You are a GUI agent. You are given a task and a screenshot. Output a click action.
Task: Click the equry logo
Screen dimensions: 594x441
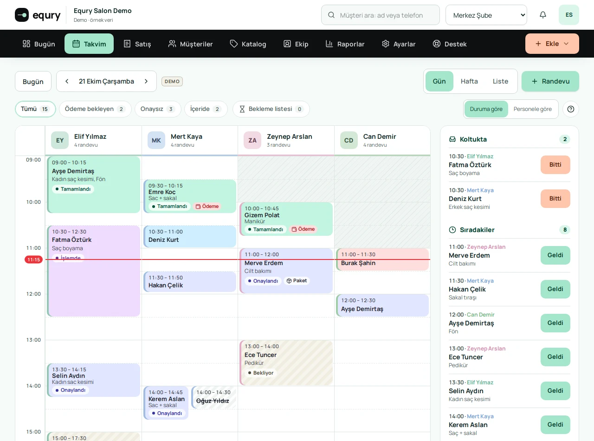coord(38,15)
